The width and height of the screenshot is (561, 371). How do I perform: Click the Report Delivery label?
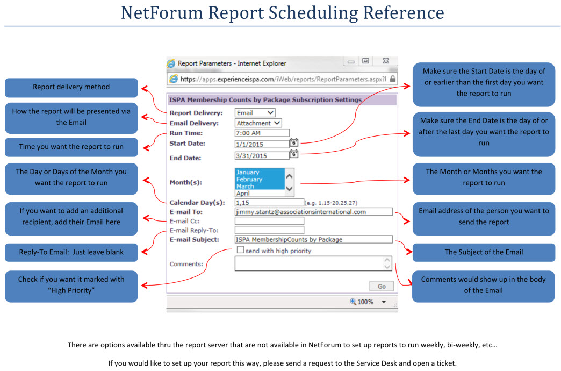[196, 113]
